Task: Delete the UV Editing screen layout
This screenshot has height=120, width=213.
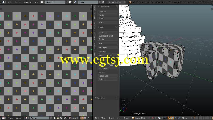Action: [x=70, y=2]
